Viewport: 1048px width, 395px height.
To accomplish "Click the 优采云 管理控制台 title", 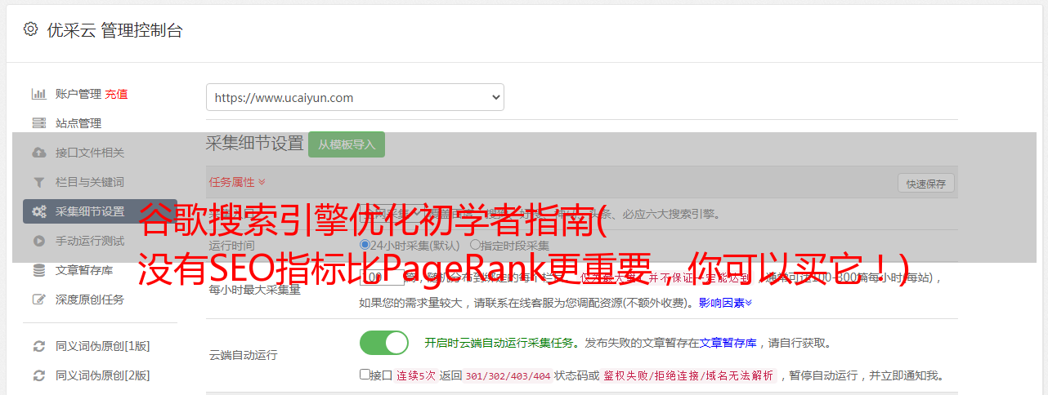I will click(x=114, y=30).
